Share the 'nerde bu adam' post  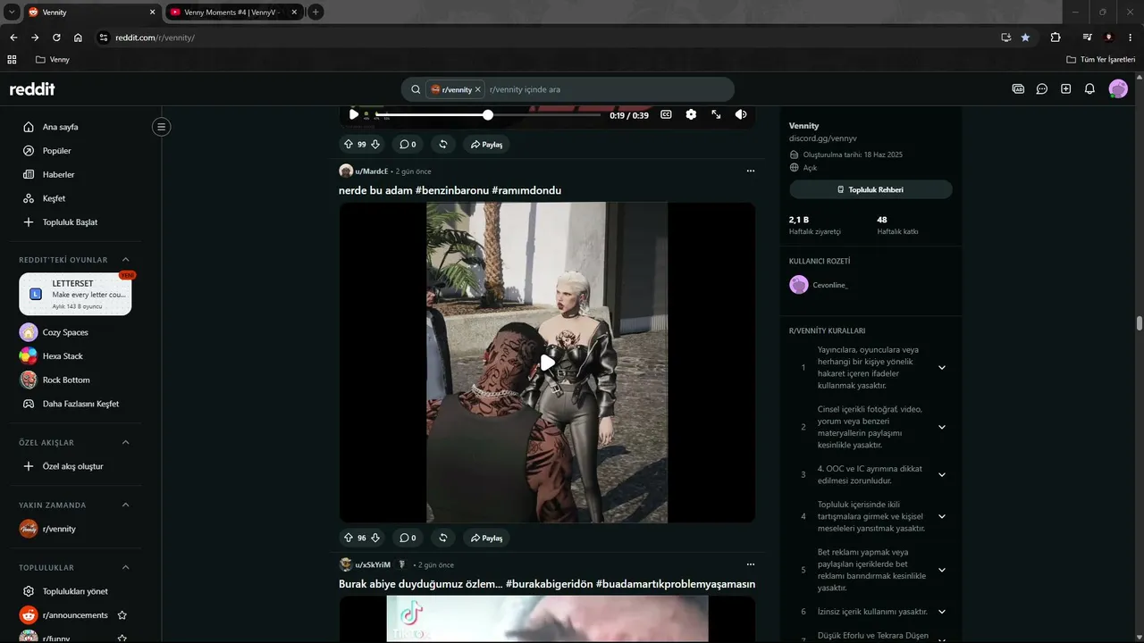[x=486, y=538]
